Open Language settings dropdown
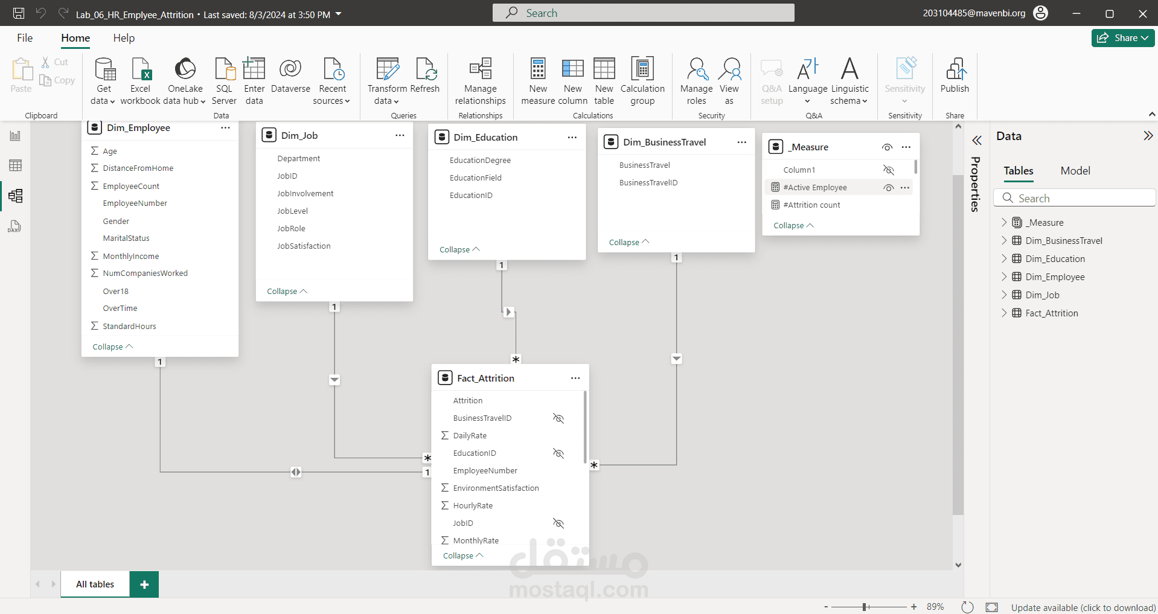 808,81
